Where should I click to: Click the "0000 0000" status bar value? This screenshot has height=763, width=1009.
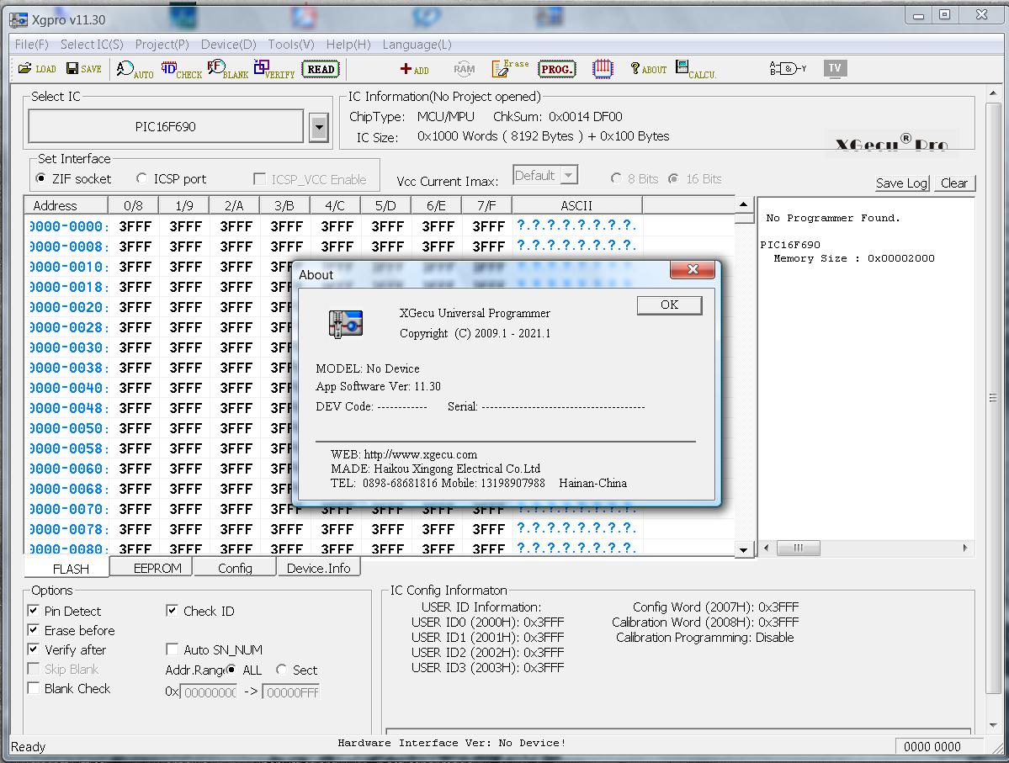pos(932,746)
